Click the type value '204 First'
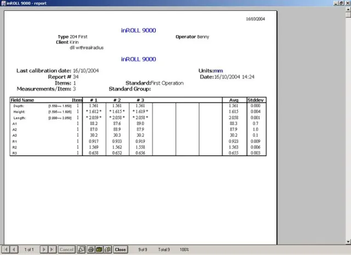 click(78, 37)
